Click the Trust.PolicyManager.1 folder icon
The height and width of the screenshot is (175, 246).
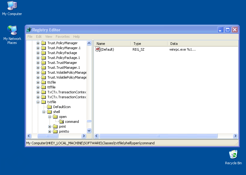[x=43, y=48]
